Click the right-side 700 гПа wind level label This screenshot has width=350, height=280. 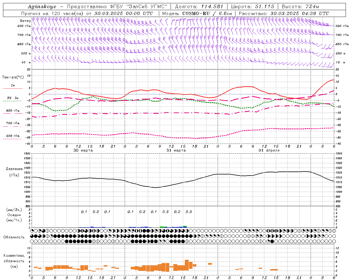[x=342, y=35]
